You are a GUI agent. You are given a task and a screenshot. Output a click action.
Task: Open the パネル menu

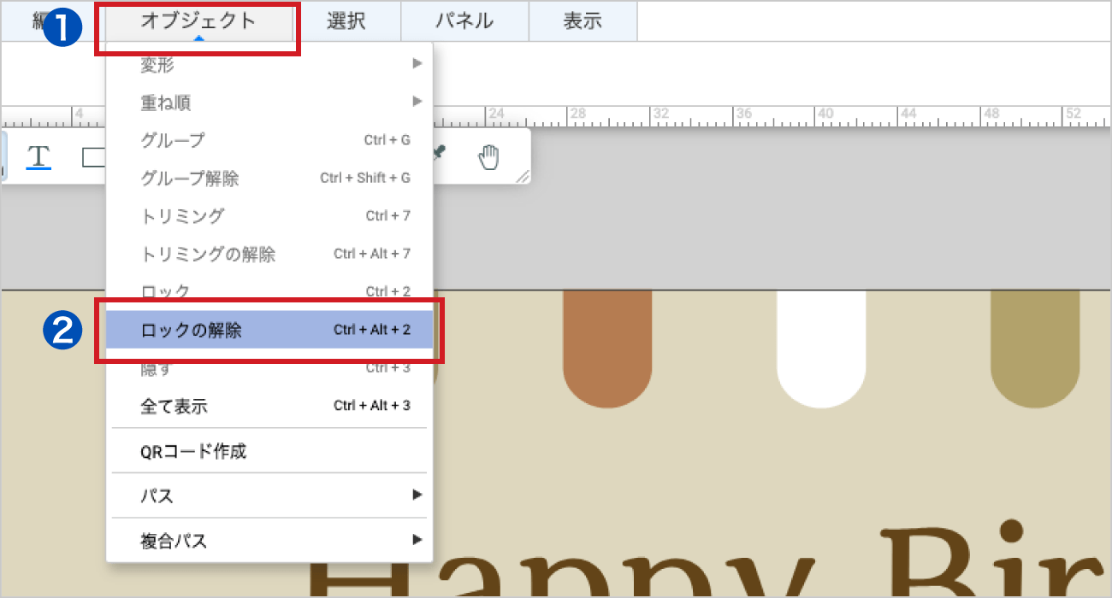tap(464, 21)
